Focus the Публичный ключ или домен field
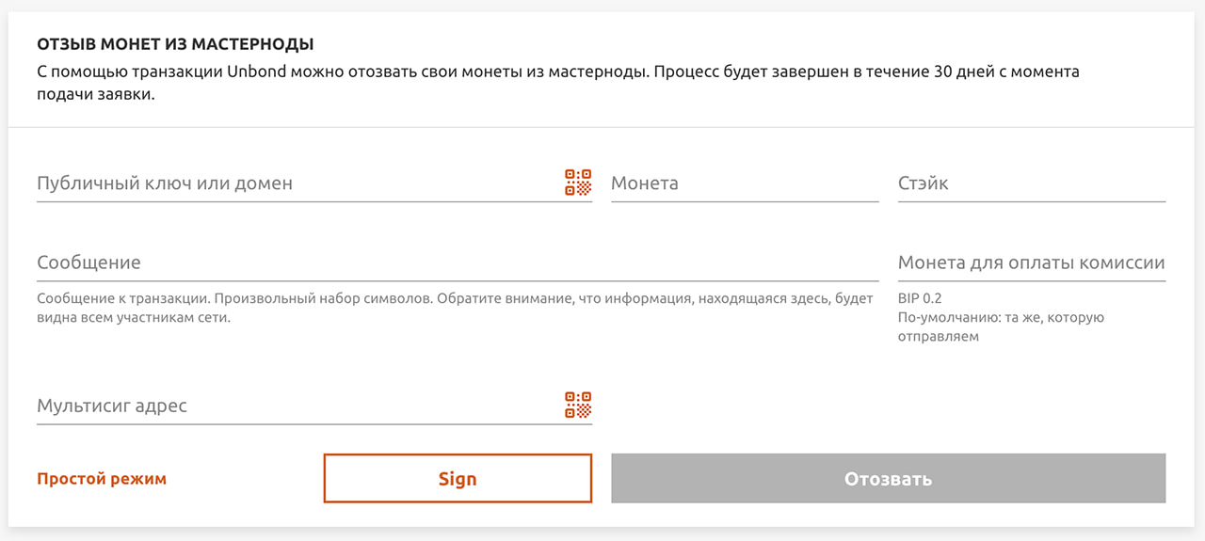Viewport: 1205px width, 541px height. coord(298,183)
